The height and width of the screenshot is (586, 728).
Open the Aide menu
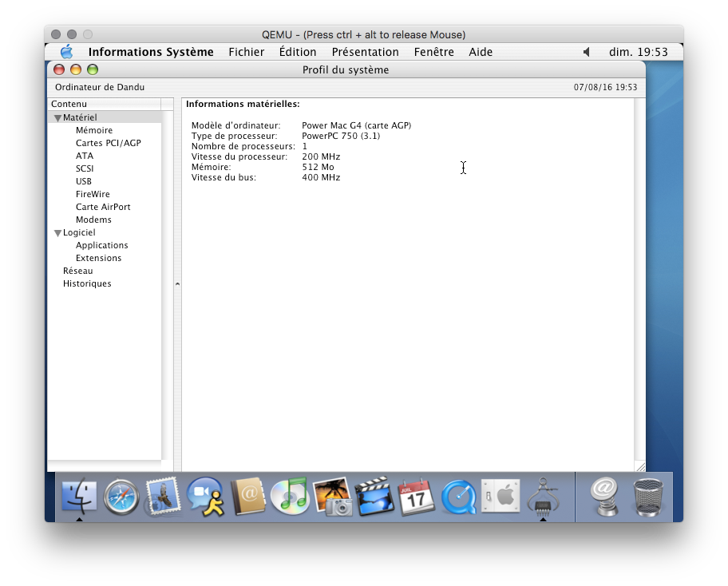pyautogui.click(x=481, y=52)
